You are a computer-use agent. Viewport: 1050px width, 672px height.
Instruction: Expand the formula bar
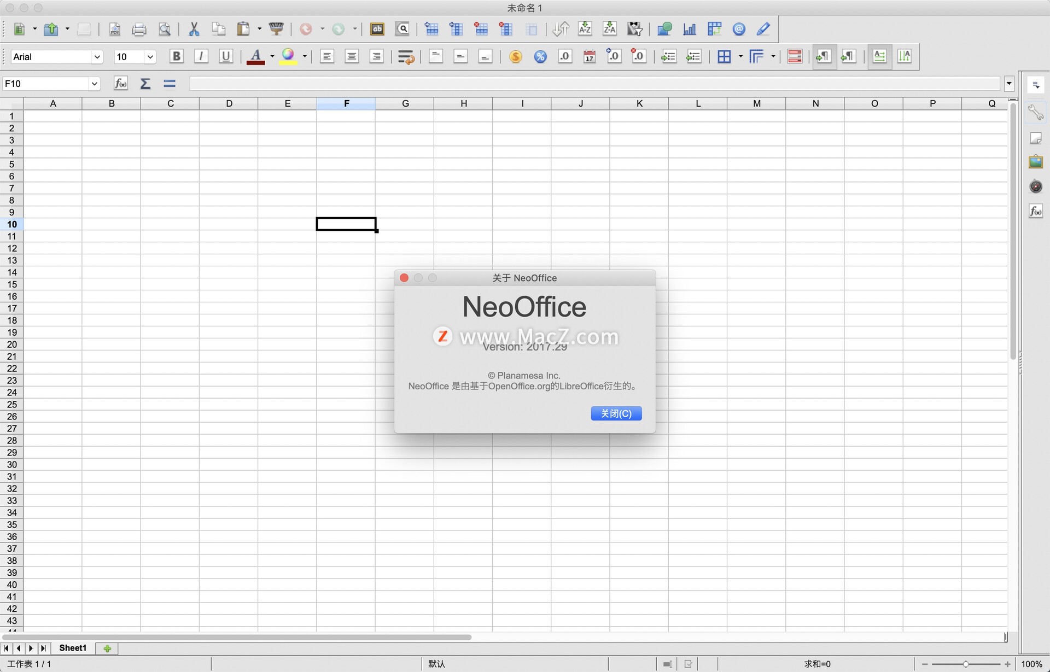point(1009,84)
